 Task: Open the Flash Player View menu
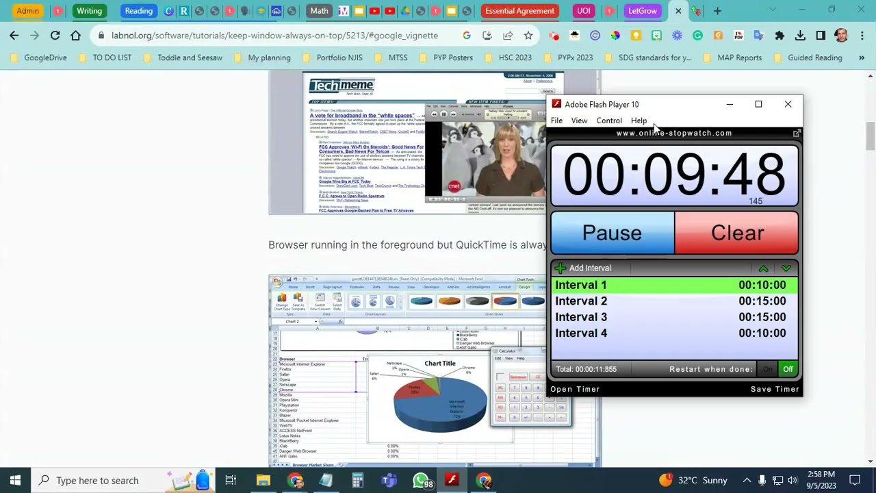579,121
